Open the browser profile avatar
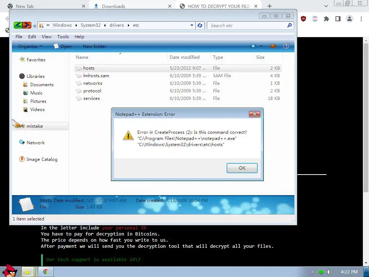The image size is (369, 277). (350, 19)
